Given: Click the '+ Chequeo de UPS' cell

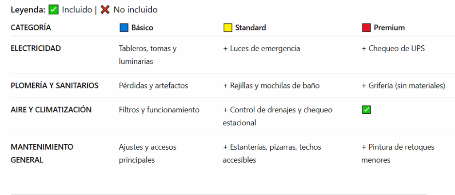Looking at the screenshot, I should tap(393, 48).
